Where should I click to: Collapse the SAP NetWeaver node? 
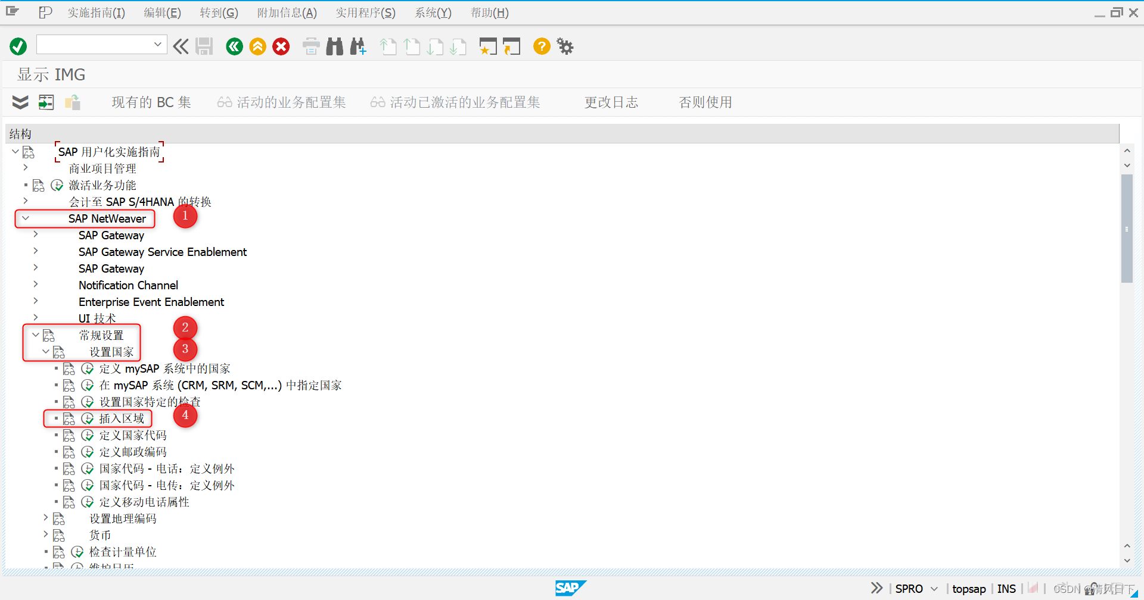click(x=25, y=218)
